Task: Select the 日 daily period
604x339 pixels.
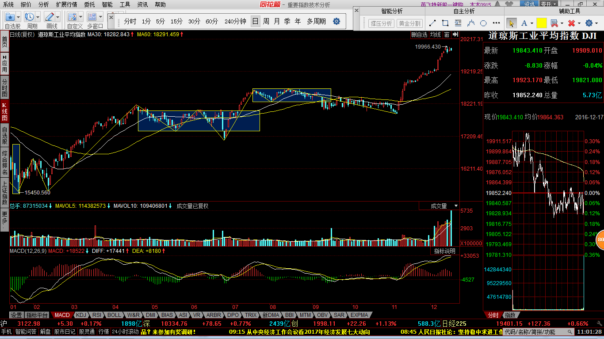Action: pyautogui.click(x=255, y=21)
